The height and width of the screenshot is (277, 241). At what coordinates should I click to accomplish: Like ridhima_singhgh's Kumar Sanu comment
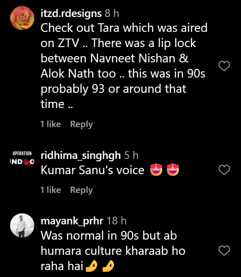click(225, 170)
